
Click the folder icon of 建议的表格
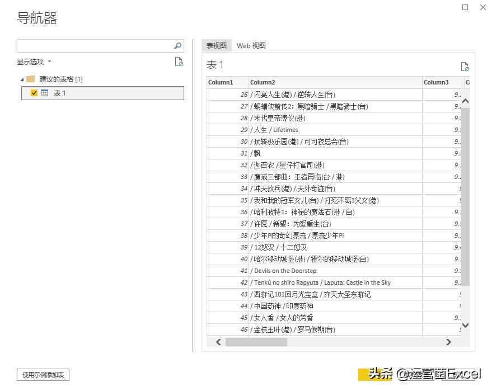tap(30, 78)
